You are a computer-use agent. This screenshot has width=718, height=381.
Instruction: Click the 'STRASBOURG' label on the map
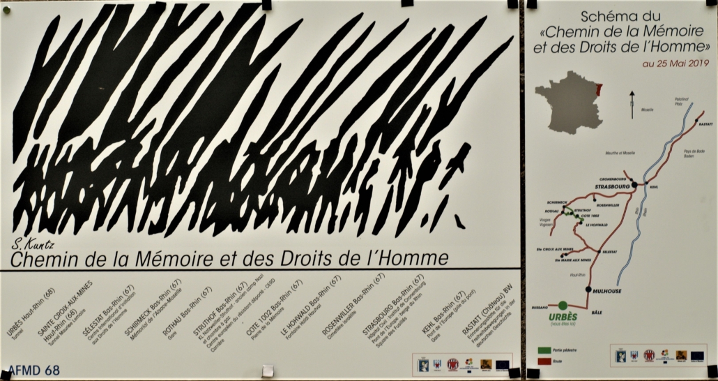coord(612,187)
